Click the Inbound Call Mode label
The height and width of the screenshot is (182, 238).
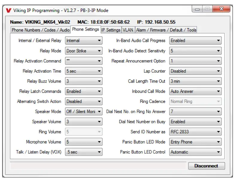coord(148,91)
